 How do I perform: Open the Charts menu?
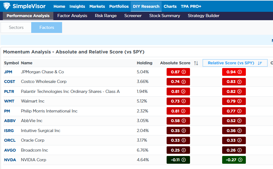(x=170, y=7)
